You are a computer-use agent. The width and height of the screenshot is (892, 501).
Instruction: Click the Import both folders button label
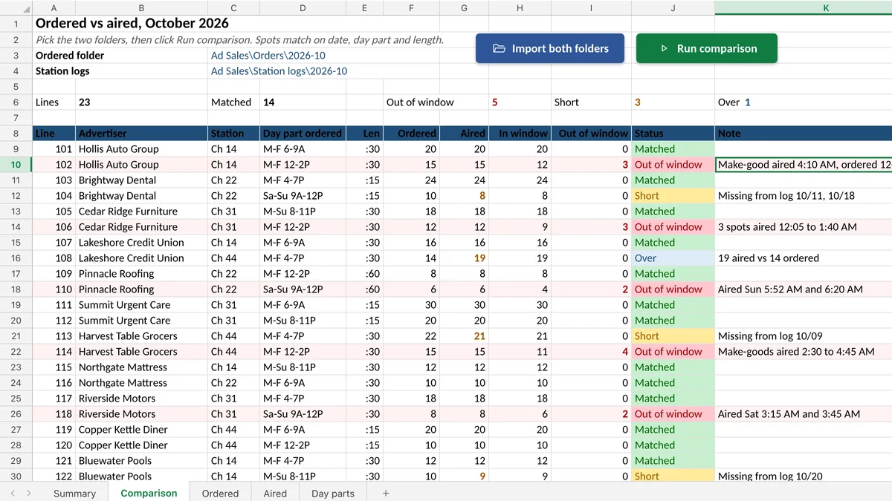560,48
